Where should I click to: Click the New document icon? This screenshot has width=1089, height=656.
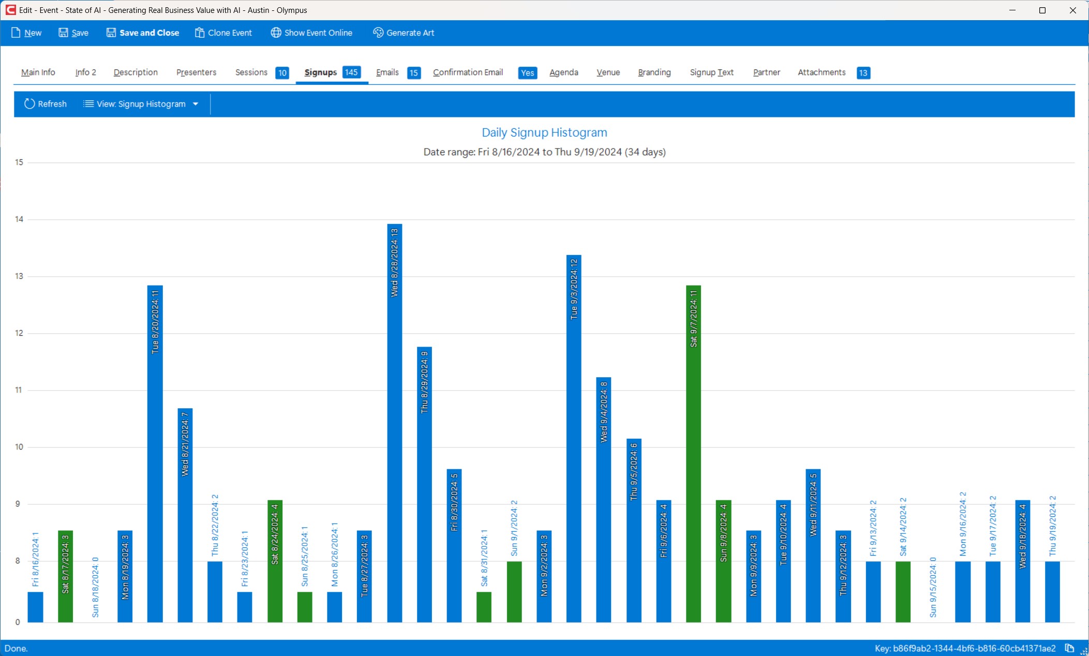pos(16,33)
